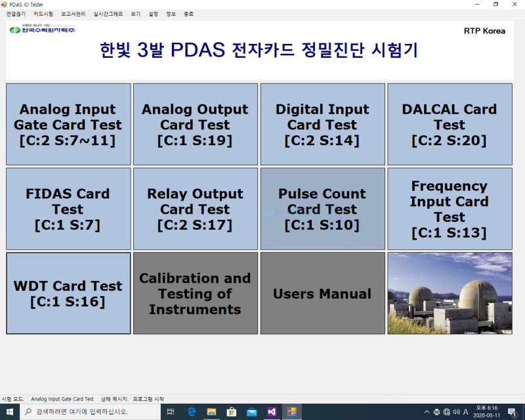Expand hidden icons in the system tray

(427, 413)
